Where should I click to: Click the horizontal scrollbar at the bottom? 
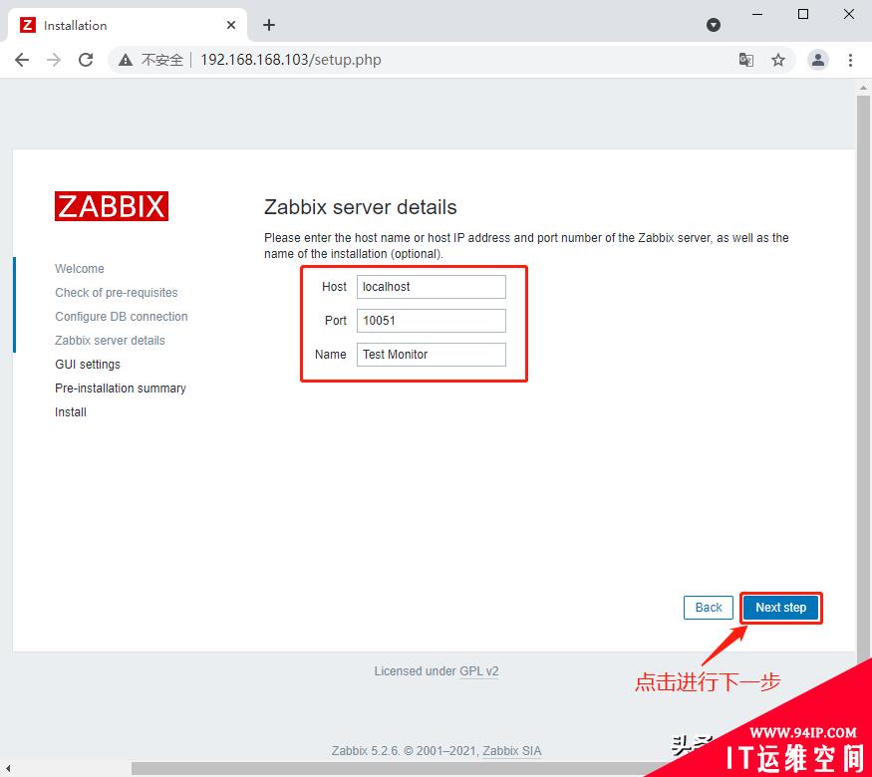pyautogui.click(x=390, y=769)
